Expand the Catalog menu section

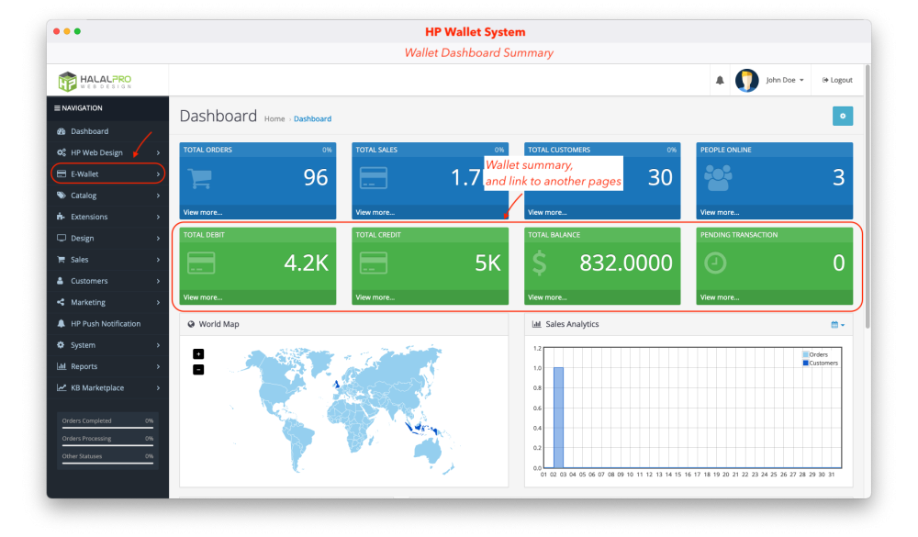107,196
